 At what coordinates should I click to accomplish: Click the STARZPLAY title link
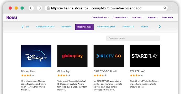137,71
